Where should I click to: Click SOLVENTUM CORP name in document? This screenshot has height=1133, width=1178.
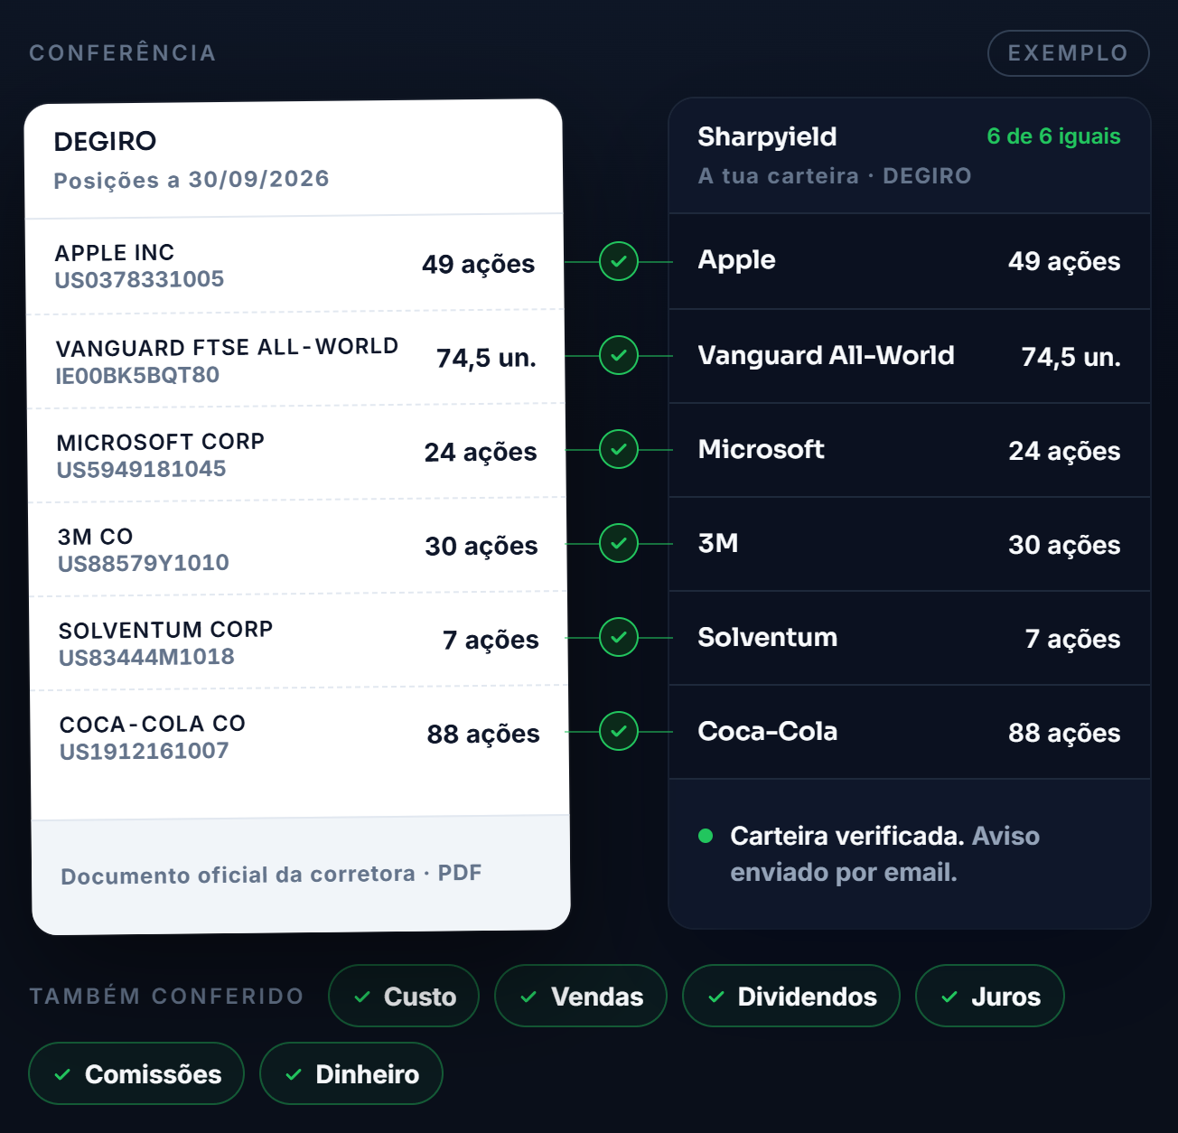(x=165, y=630)
